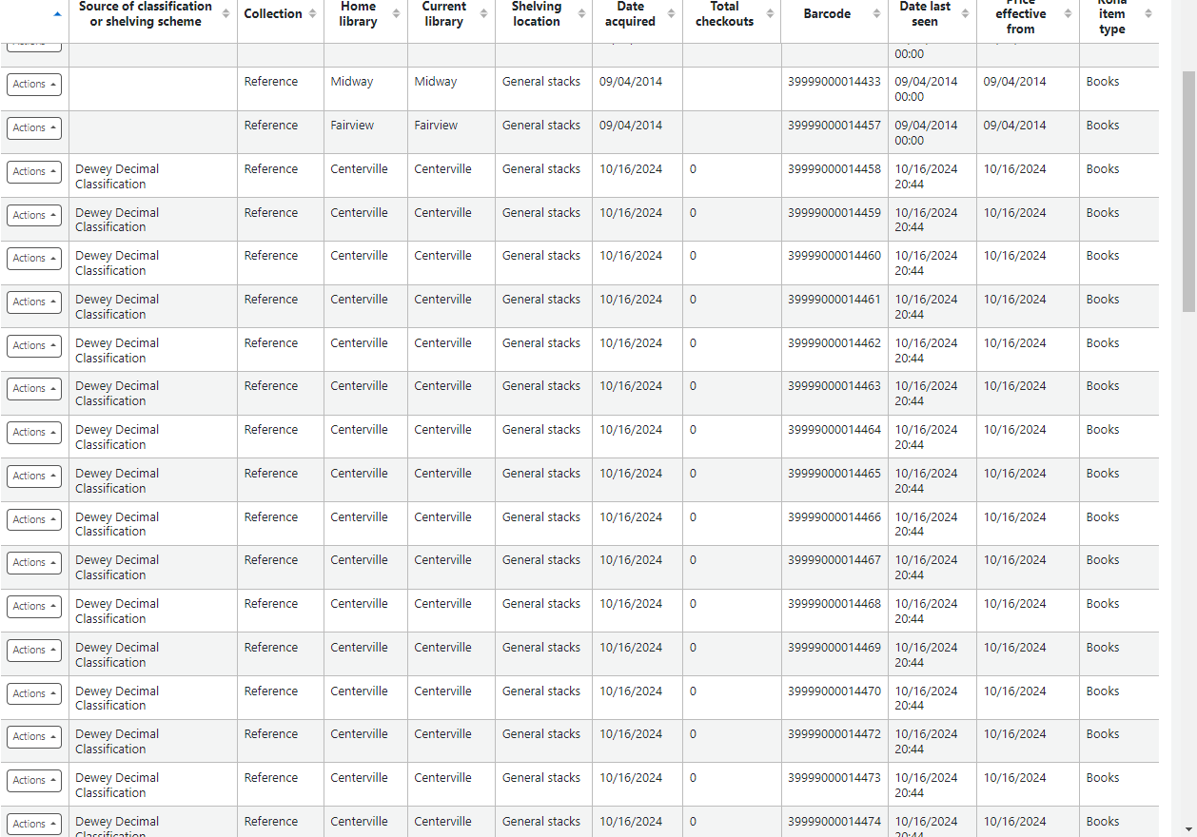Click sort arrows beside Date last seen

[x=966, y=14]
